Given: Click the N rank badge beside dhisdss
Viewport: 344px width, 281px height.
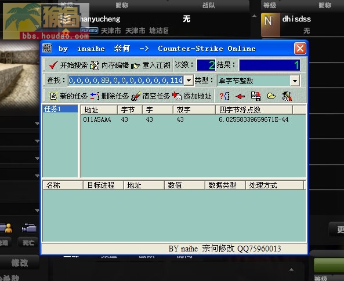Looking at the screenshot, I should pyautogui.click(x=270, y=24).
